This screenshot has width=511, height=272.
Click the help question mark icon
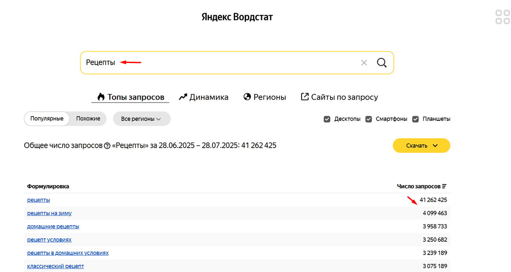point(107,146)
